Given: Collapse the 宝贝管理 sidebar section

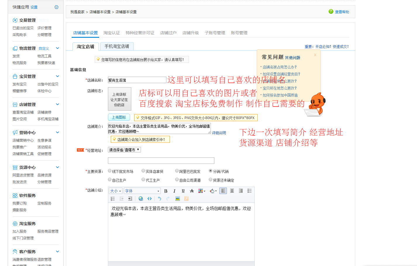Looking at the screenshot, I should pyautogui.click(x=58, y=76).
